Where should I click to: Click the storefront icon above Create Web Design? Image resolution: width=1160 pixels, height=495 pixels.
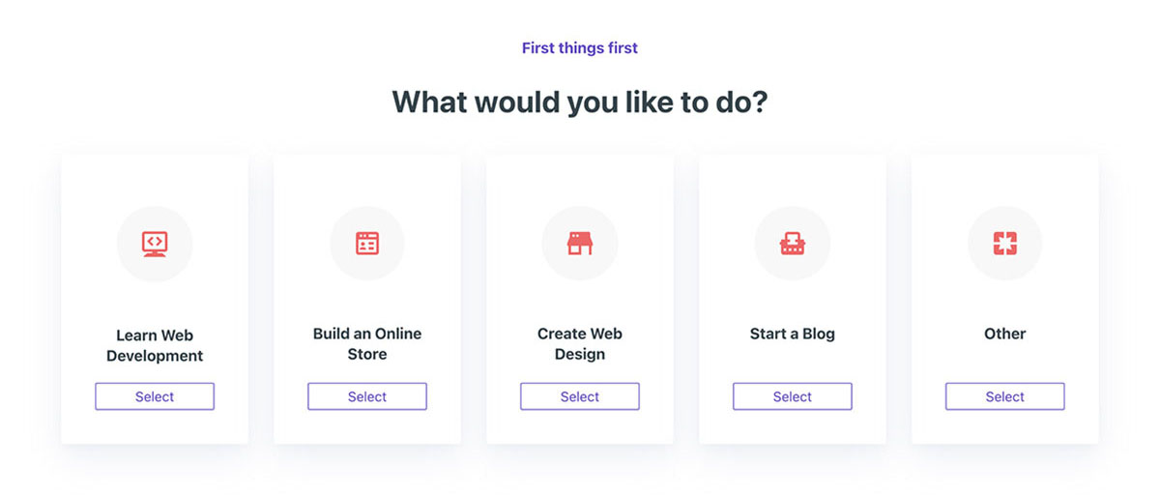tap(580, 244)
